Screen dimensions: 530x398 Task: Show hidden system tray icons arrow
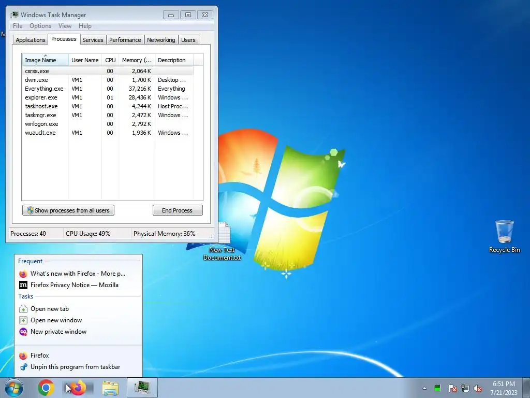(x=424, y=388)
